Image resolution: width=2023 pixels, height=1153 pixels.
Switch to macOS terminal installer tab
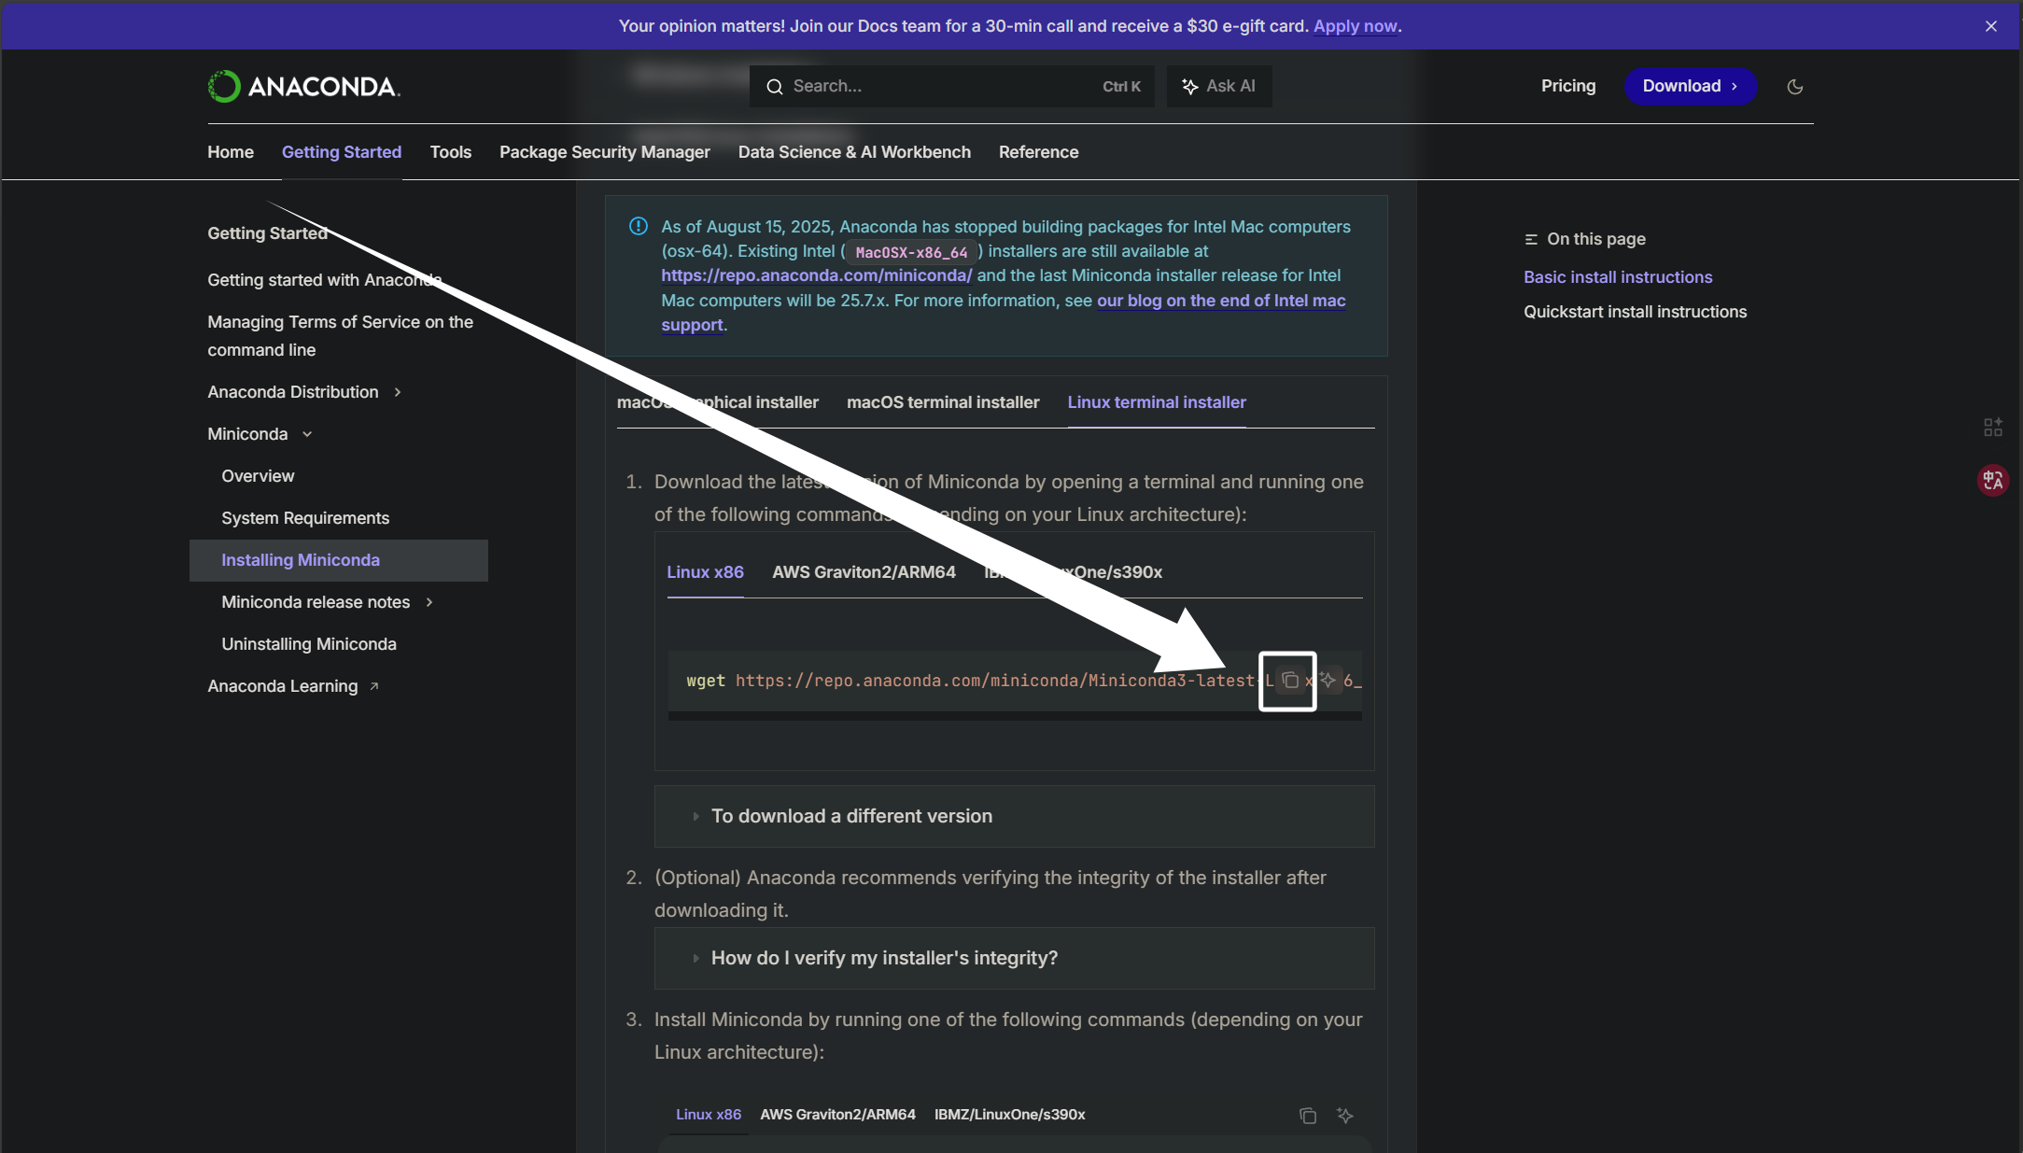click(x=943, y=402)
